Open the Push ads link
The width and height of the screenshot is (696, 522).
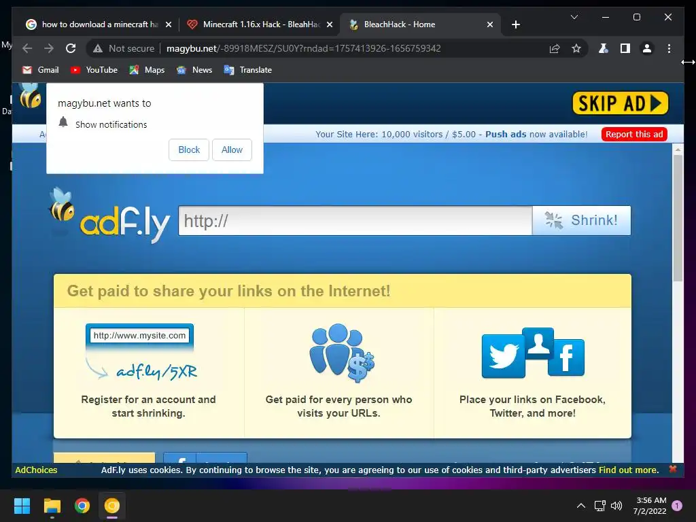tap(506, 134)
